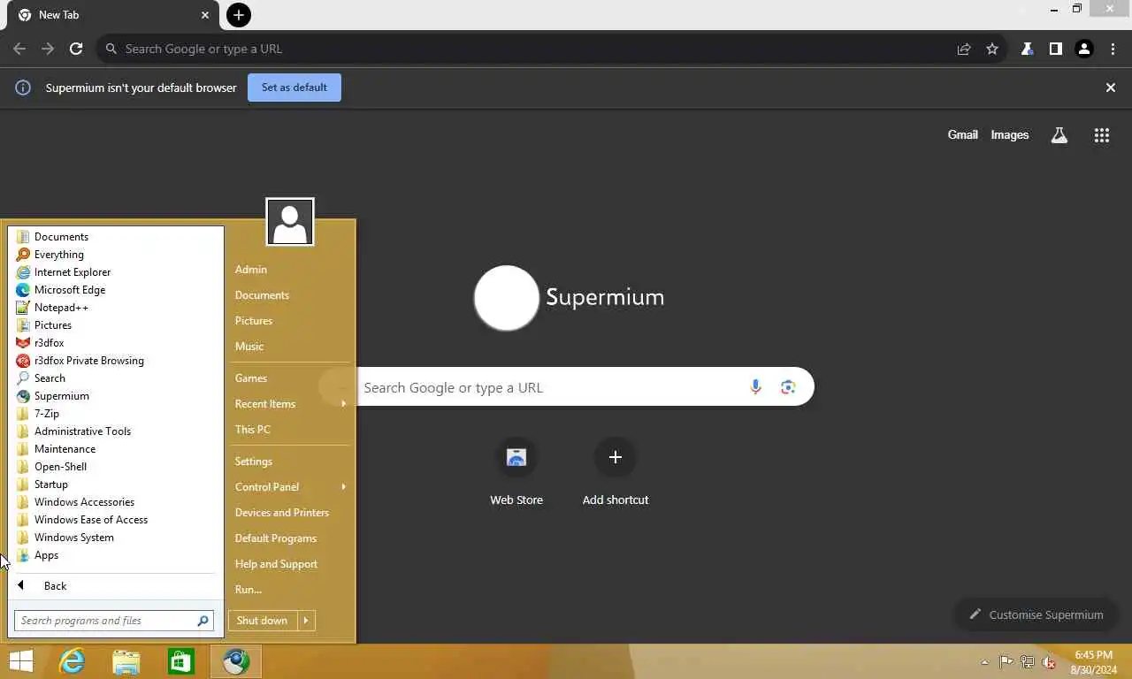Click the forward navigation arrow in browser

[x=48, y=49]
